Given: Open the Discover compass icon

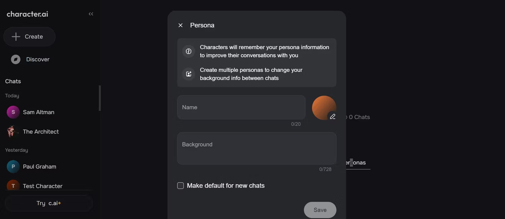Looking at the screenshot, I should (15, 59).
